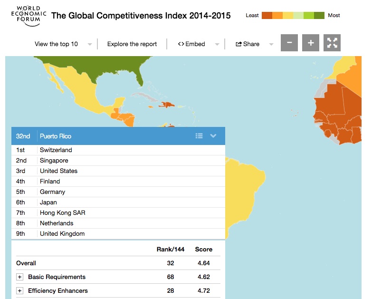372x299 pixels.
Task: Select Singapore from the ranking list
Action: (118, 160)
